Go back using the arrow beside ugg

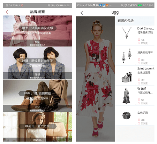82,13
